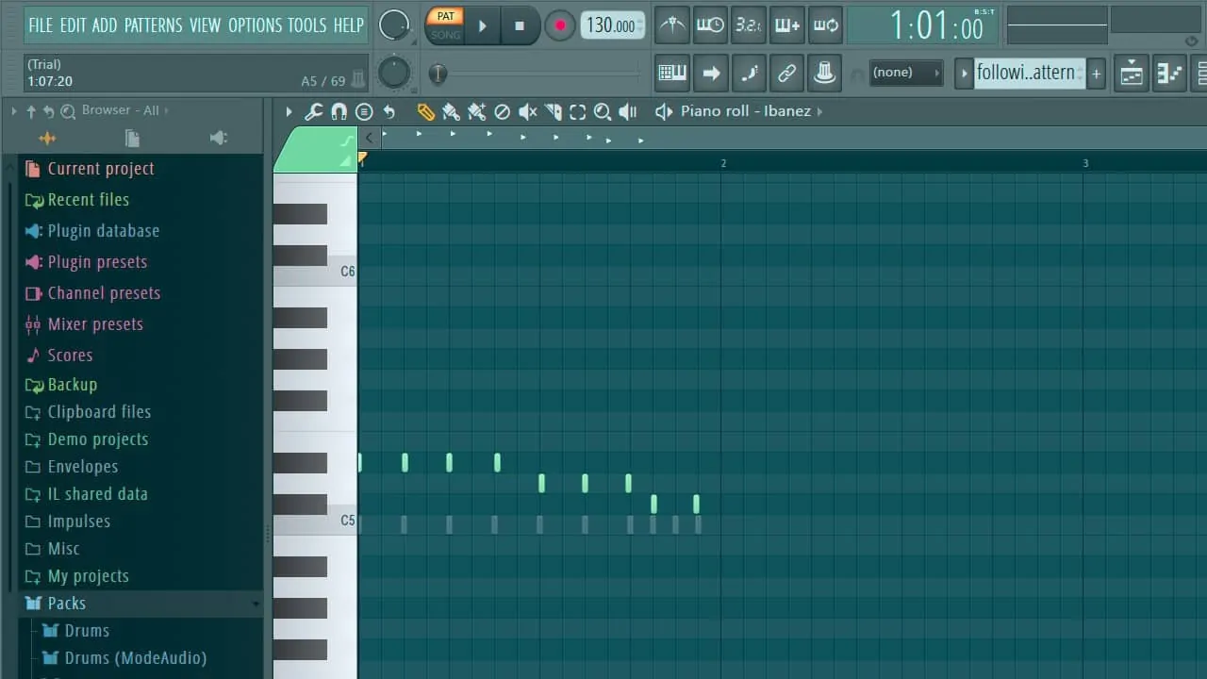Open the (none) snap dropdown
This screenshot has width=1207, height=679.
point(906,73)
